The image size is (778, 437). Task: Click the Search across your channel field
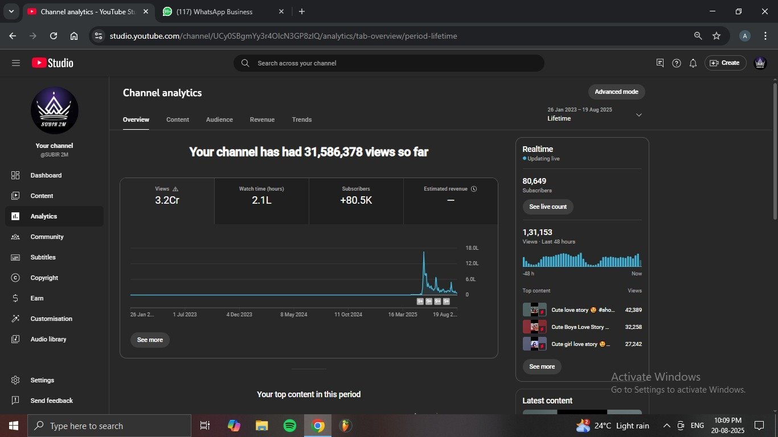click(389, 63)
